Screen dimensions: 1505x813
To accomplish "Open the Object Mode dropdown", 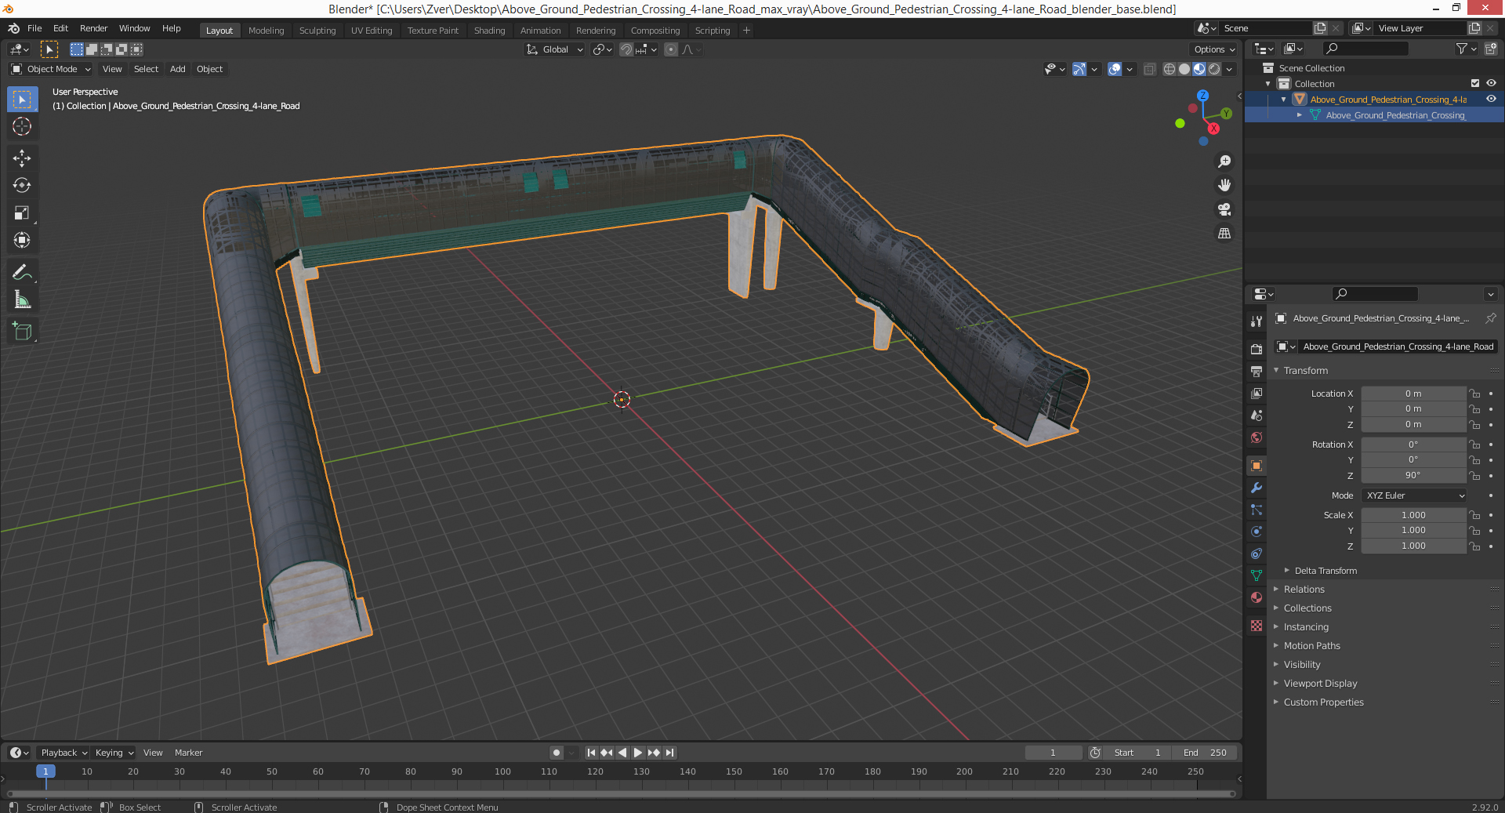I will pos(51,69).
